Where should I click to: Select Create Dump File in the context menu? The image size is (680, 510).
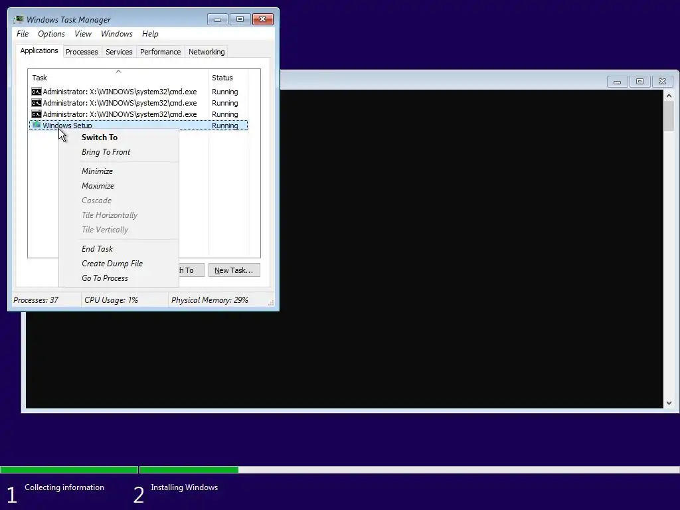click(119, 264)
